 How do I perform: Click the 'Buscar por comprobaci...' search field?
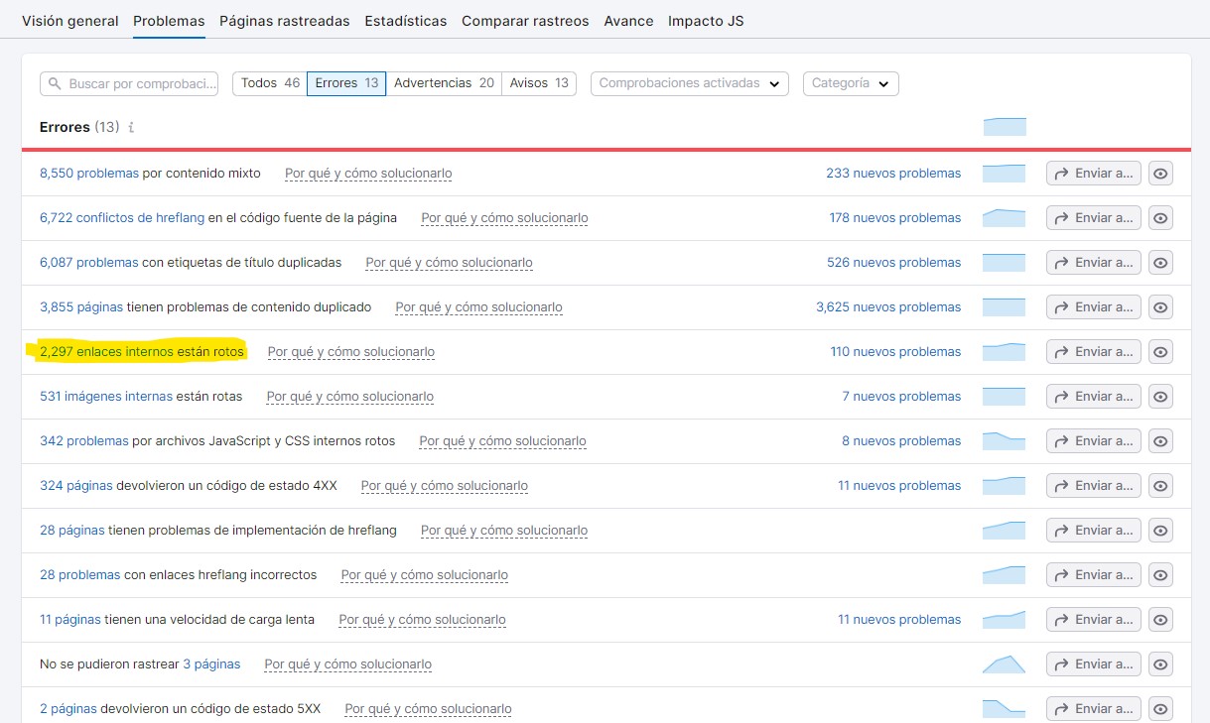(x=129, y=83)
